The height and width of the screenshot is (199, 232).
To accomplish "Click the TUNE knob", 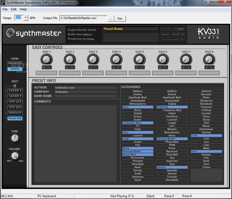I will 15,138.
